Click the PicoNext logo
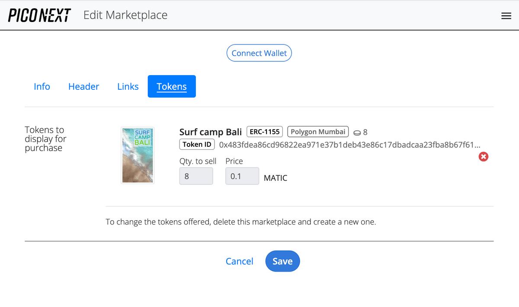Screen dimensions: 519x307 point(39,15)
